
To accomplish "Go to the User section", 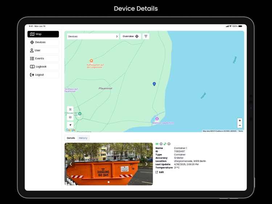I will tap(43, 50).
